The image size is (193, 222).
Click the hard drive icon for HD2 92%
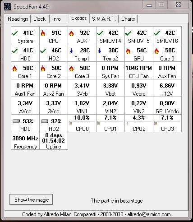pos(45,121)
